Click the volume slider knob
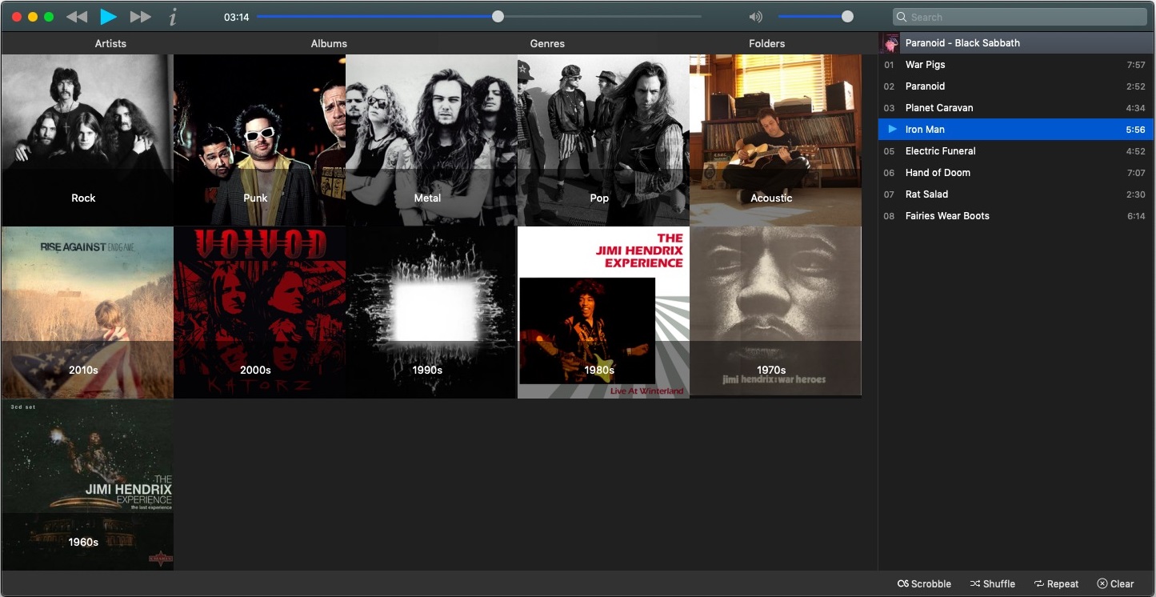 [847, 17]
